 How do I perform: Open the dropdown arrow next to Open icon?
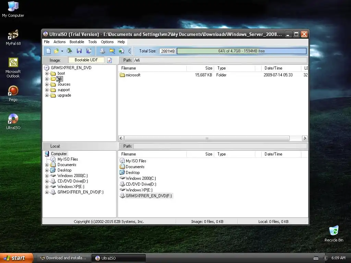pyautogui.click(x=62, y=51)
